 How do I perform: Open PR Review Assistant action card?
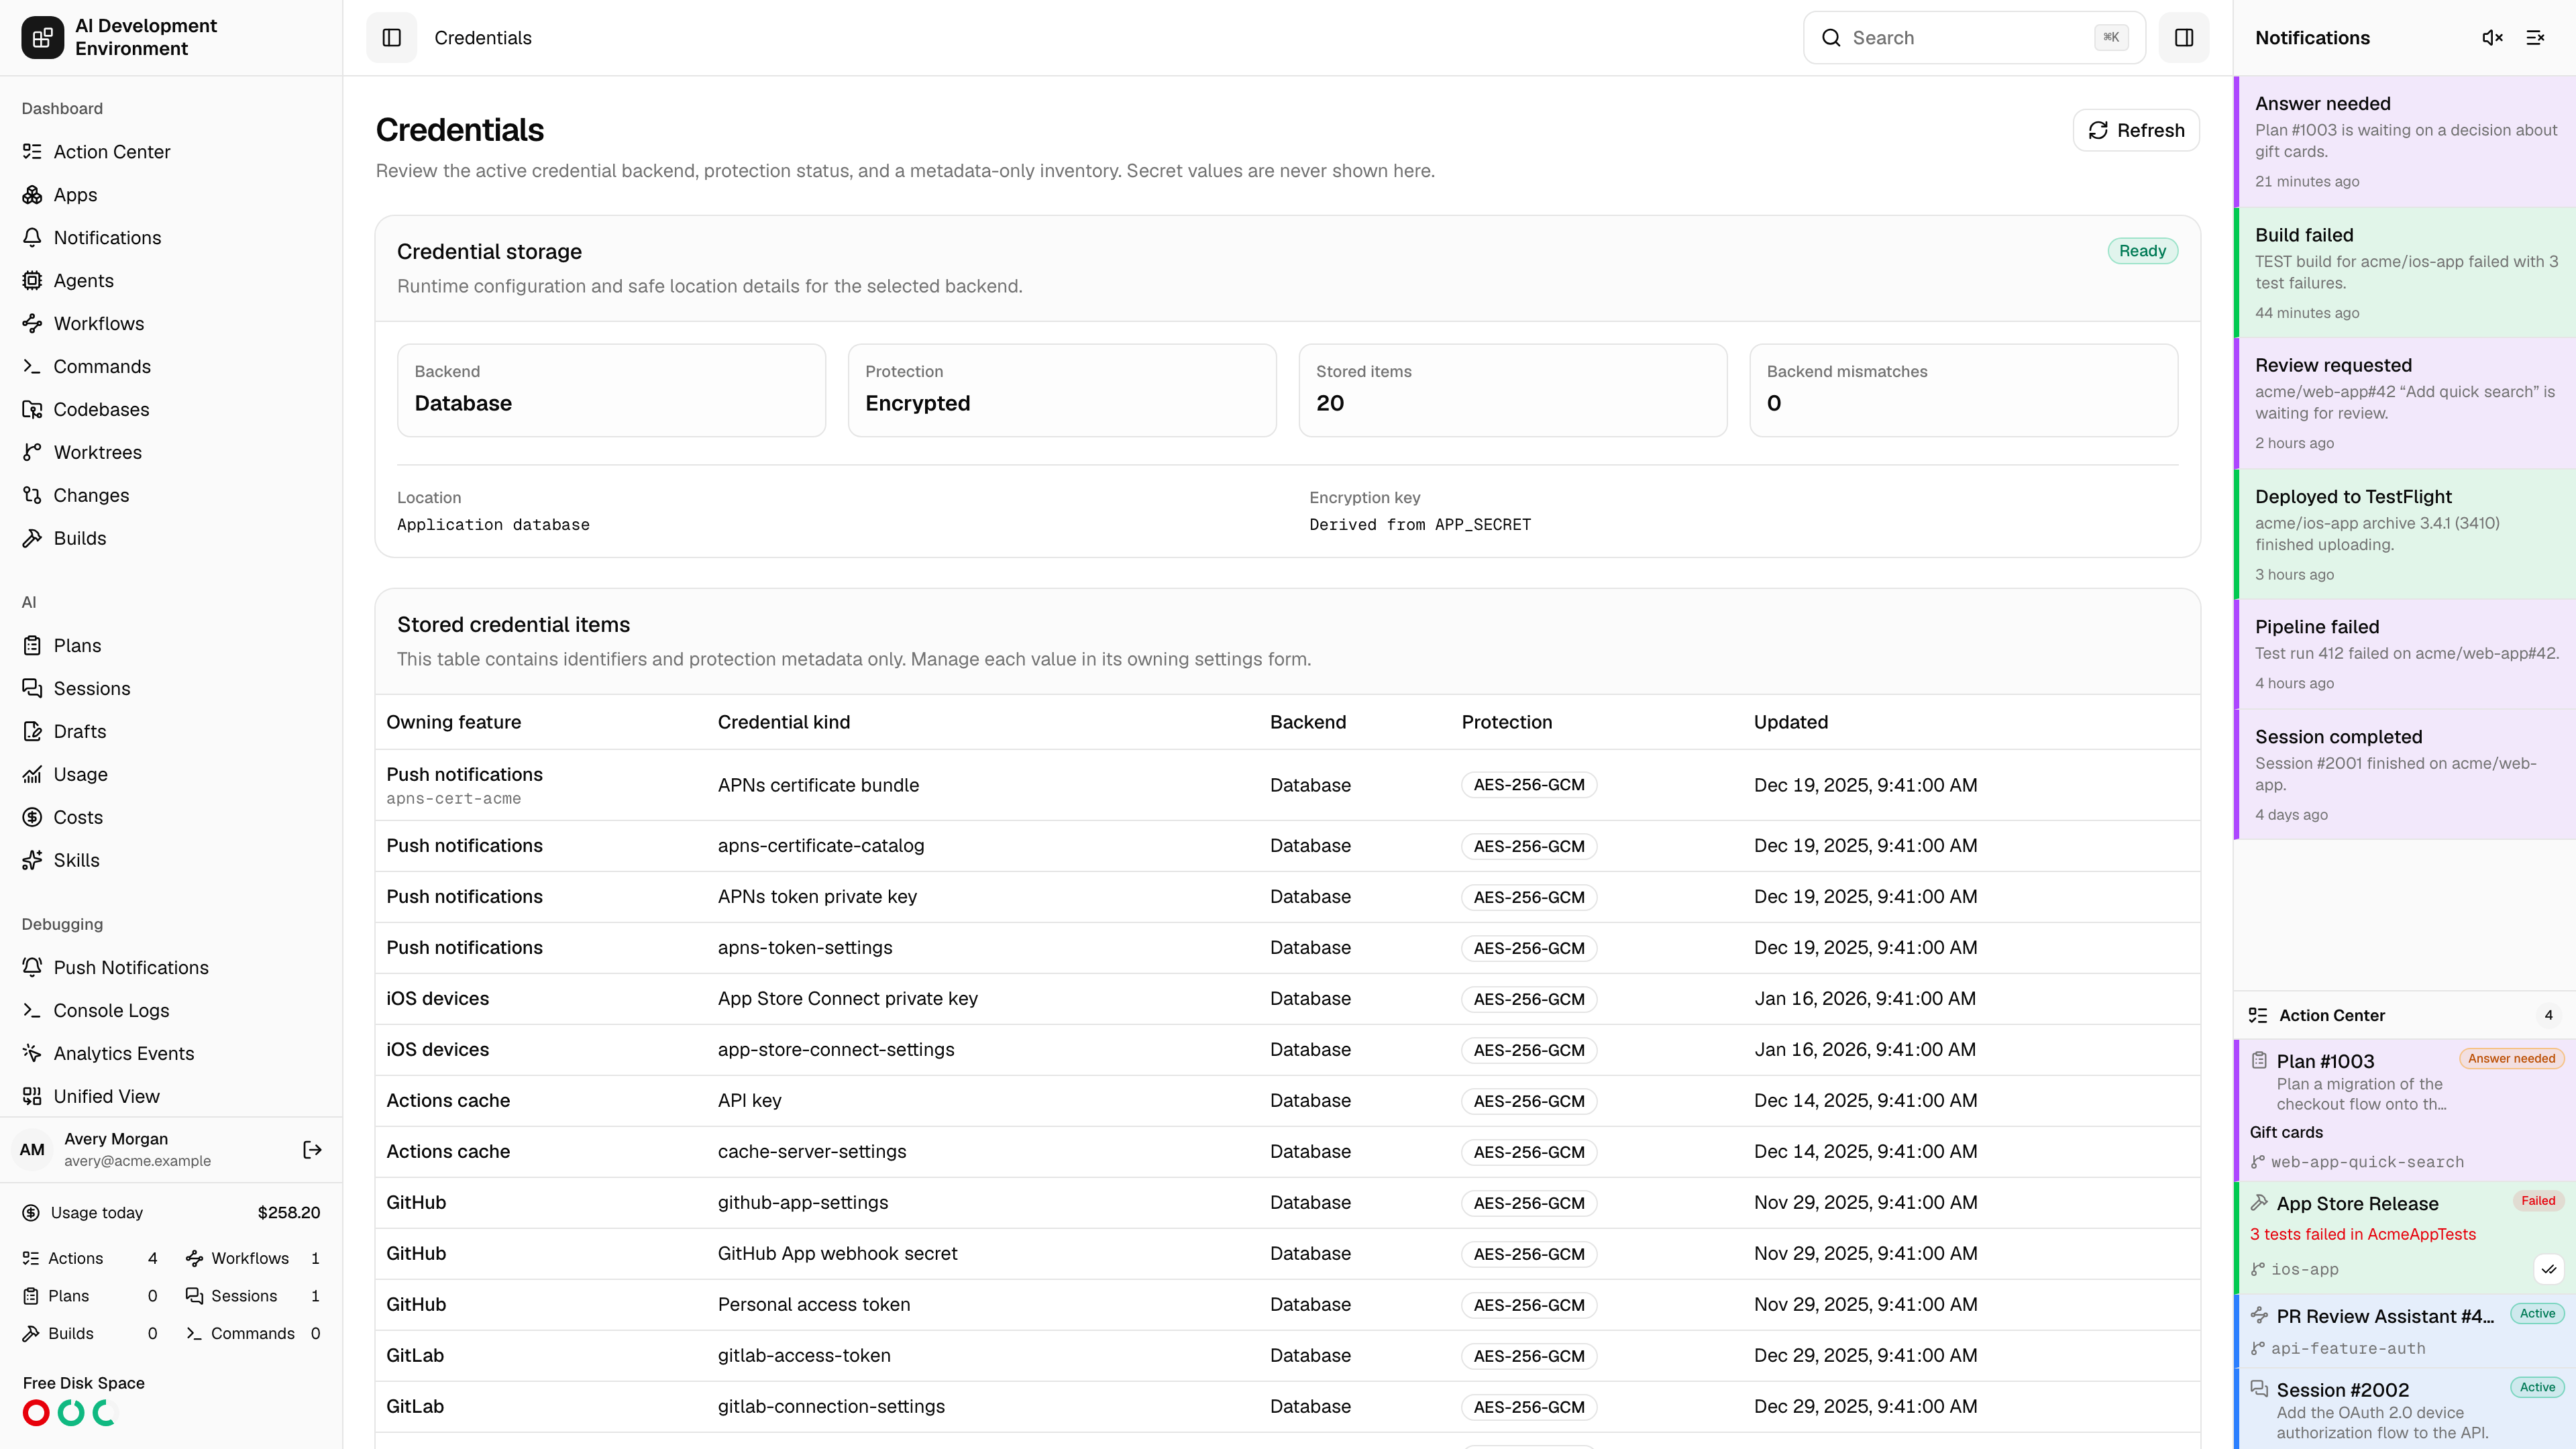pos(2405,1332)
